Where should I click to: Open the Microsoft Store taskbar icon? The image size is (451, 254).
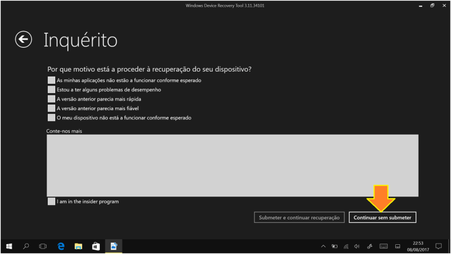pyautogui.click(x=96, y=246)
